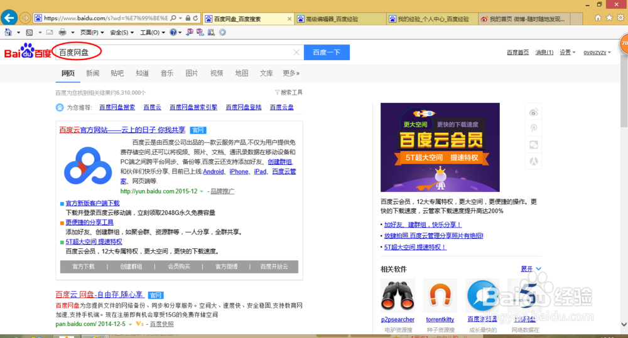Viewport: 628px width, 338px height.
Task: Share via the Weibo eye icon
Action: (x=533, y=112)
